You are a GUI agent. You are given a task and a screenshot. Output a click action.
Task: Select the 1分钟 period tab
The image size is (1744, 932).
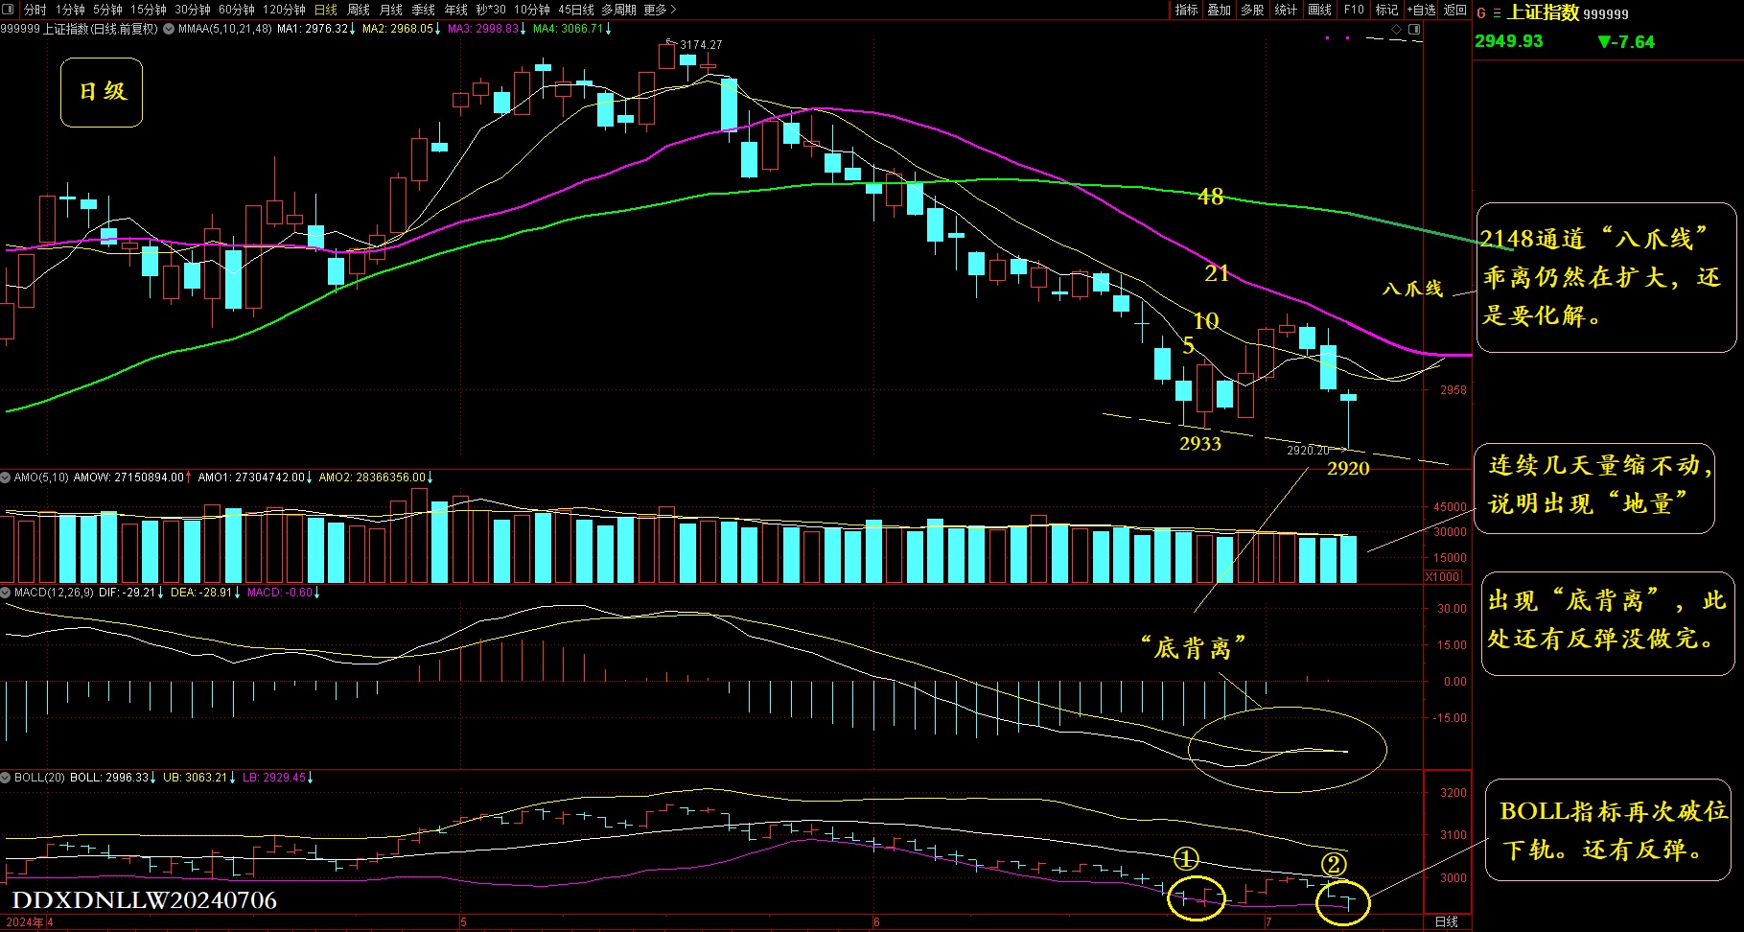click(x=71, y=10)
